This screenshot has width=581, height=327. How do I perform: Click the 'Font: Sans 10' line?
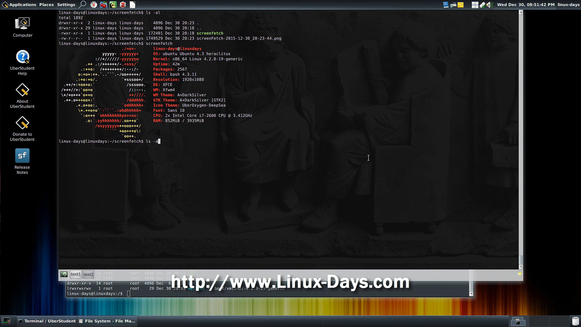[169, 111]
